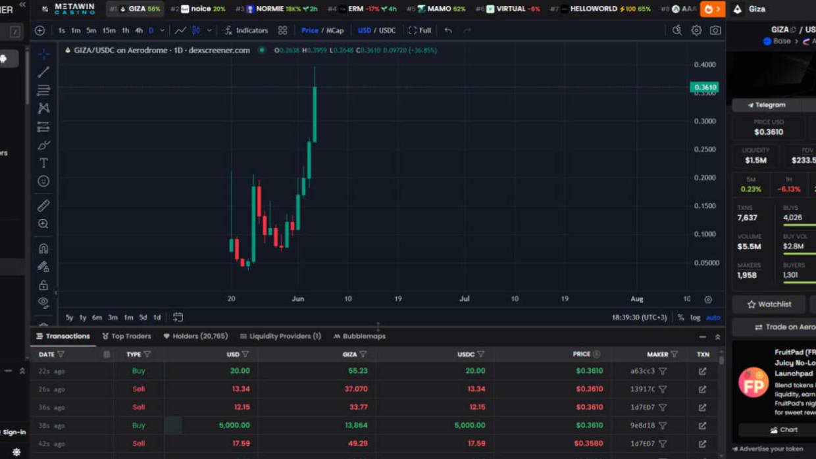816x459 pixels.
Task: Open the trending GIZA #1 token
Action: (x=135, y=9)
